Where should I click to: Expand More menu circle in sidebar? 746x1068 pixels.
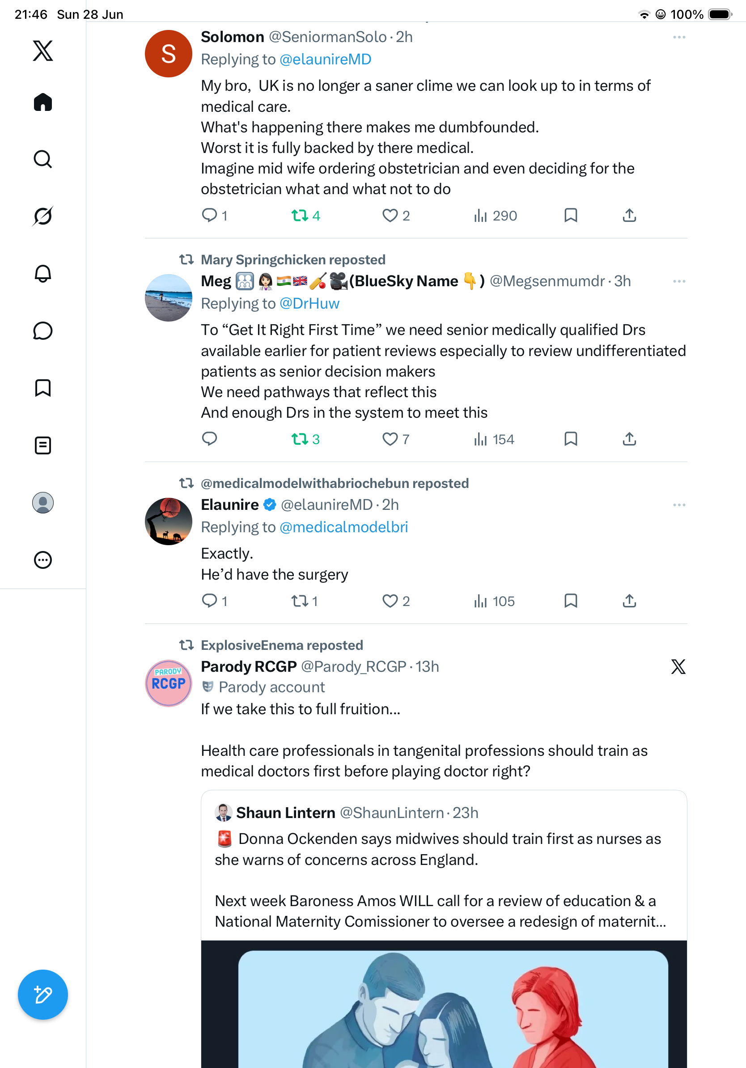pyautogui.click(x=43, y=559)
